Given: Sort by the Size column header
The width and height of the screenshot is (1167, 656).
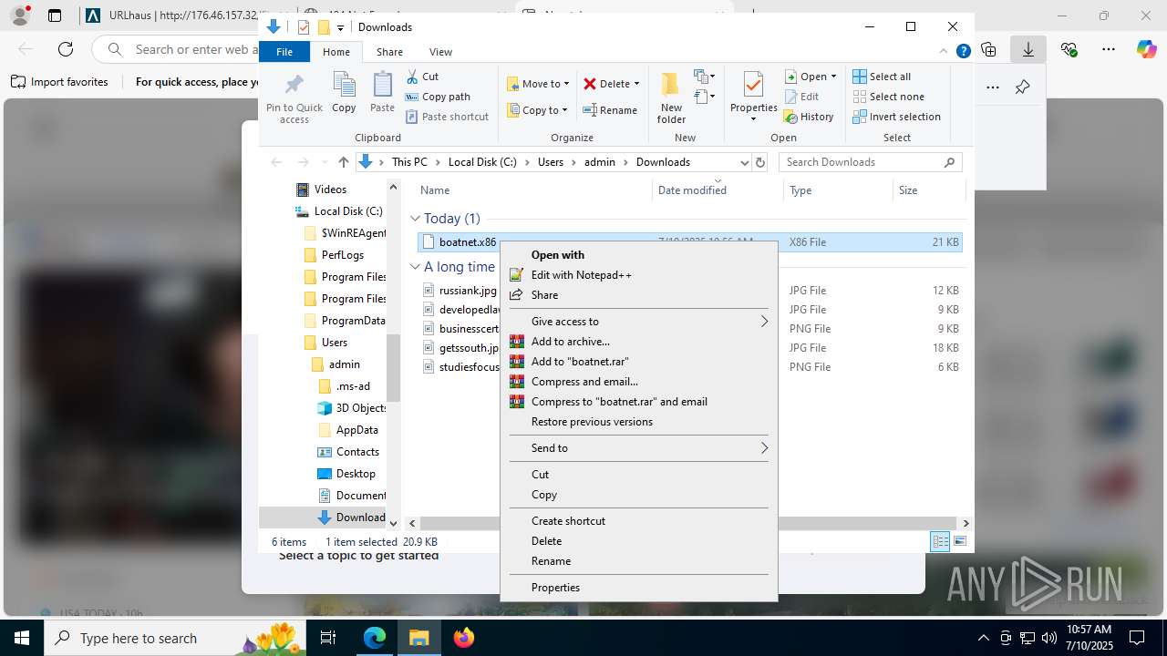Looking at the screenshot, I should 908,190.
